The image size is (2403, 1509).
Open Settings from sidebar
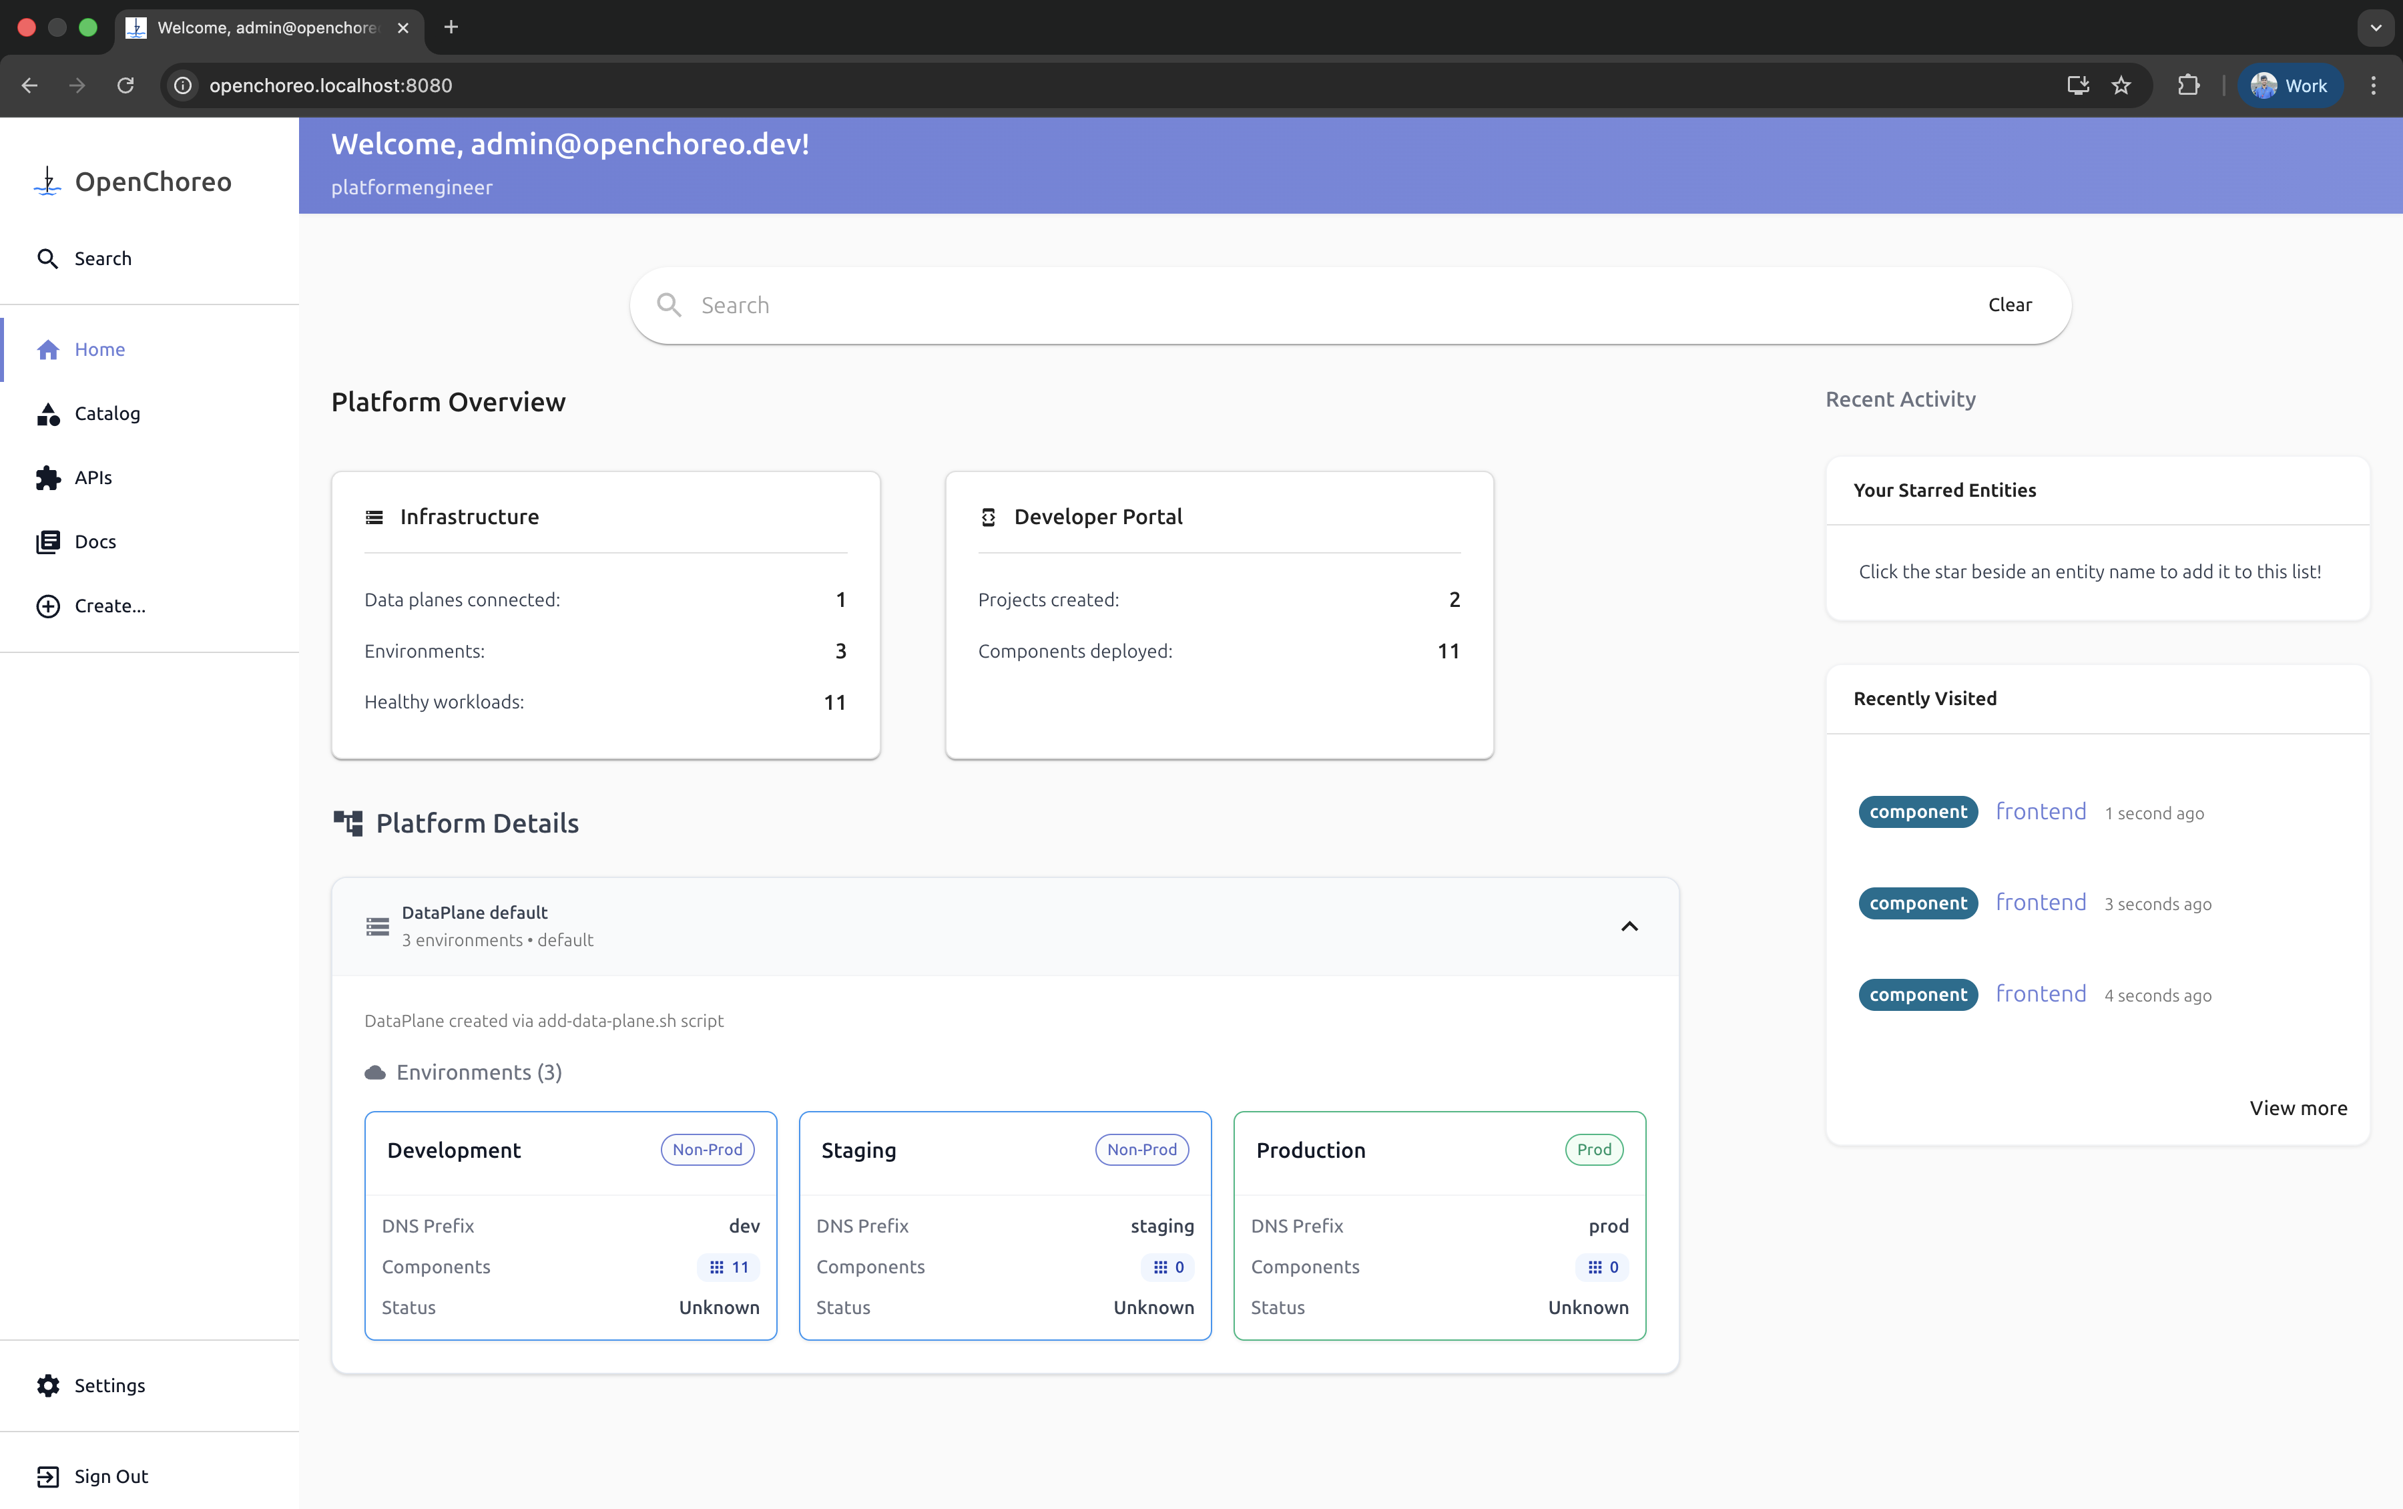(48, 1385)
